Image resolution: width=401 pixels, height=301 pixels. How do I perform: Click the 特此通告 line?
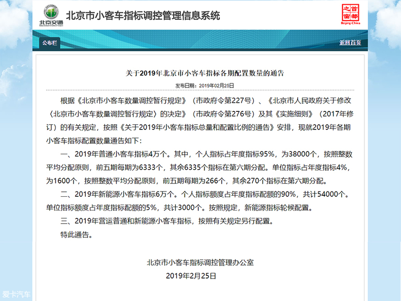tap(76, 235)
